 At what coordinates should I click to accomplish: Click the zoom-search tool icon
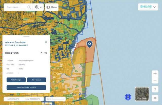pyautogui.click(x=37, y=7)
